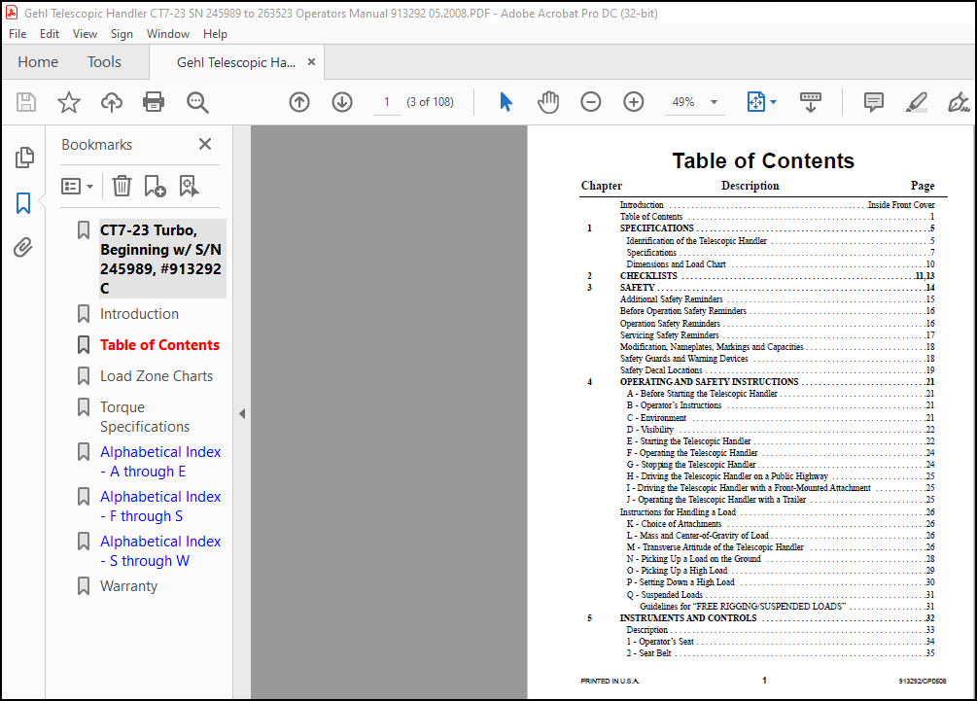Screen dimensions: 977x701
Task: Open the attachments paperclip panel
Action: coord(23,247)
